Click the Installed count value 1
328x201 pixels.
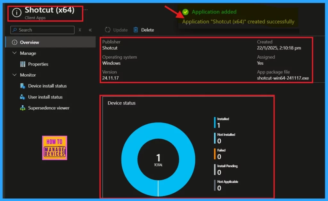(x=218, y=125)
